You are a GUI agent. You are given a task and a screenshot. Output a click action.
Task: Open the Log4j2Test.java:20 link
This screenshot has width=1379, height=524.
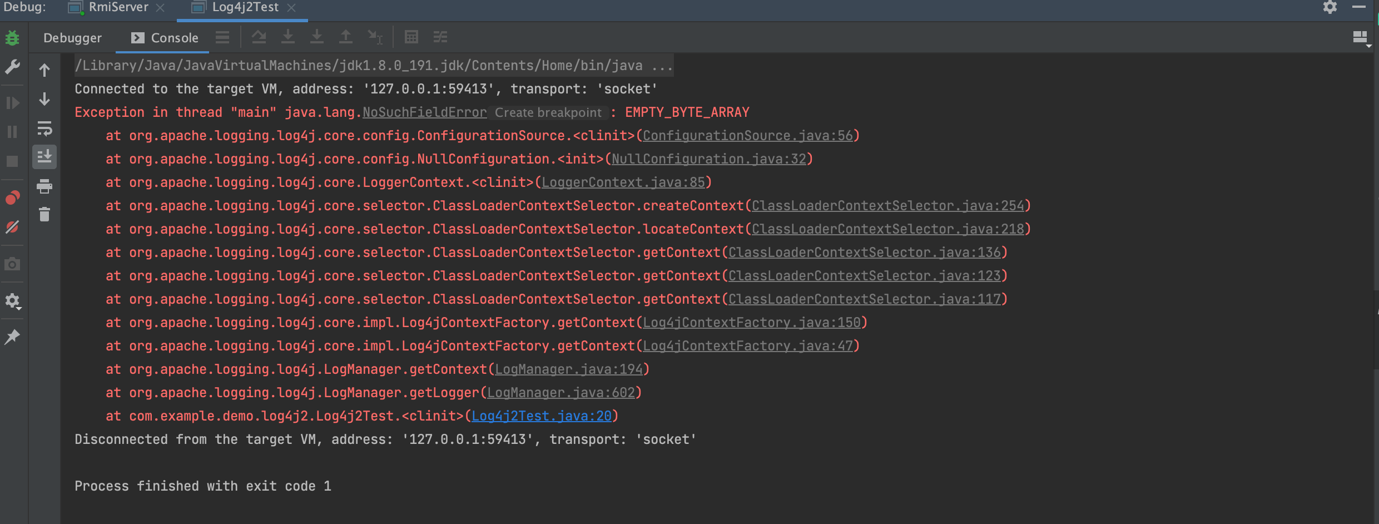tap(542, 416)
